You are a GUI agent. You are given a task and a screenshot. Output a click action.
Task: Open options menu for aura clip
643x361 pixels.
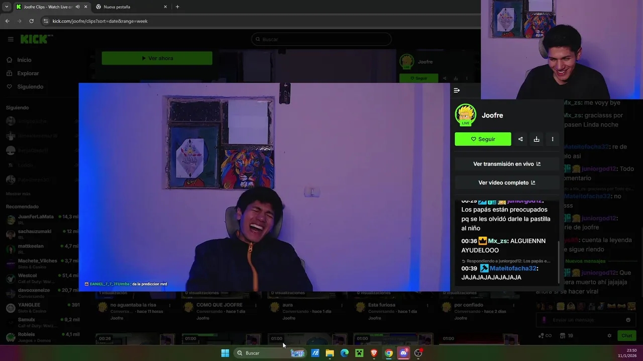(x=342, y=305)
